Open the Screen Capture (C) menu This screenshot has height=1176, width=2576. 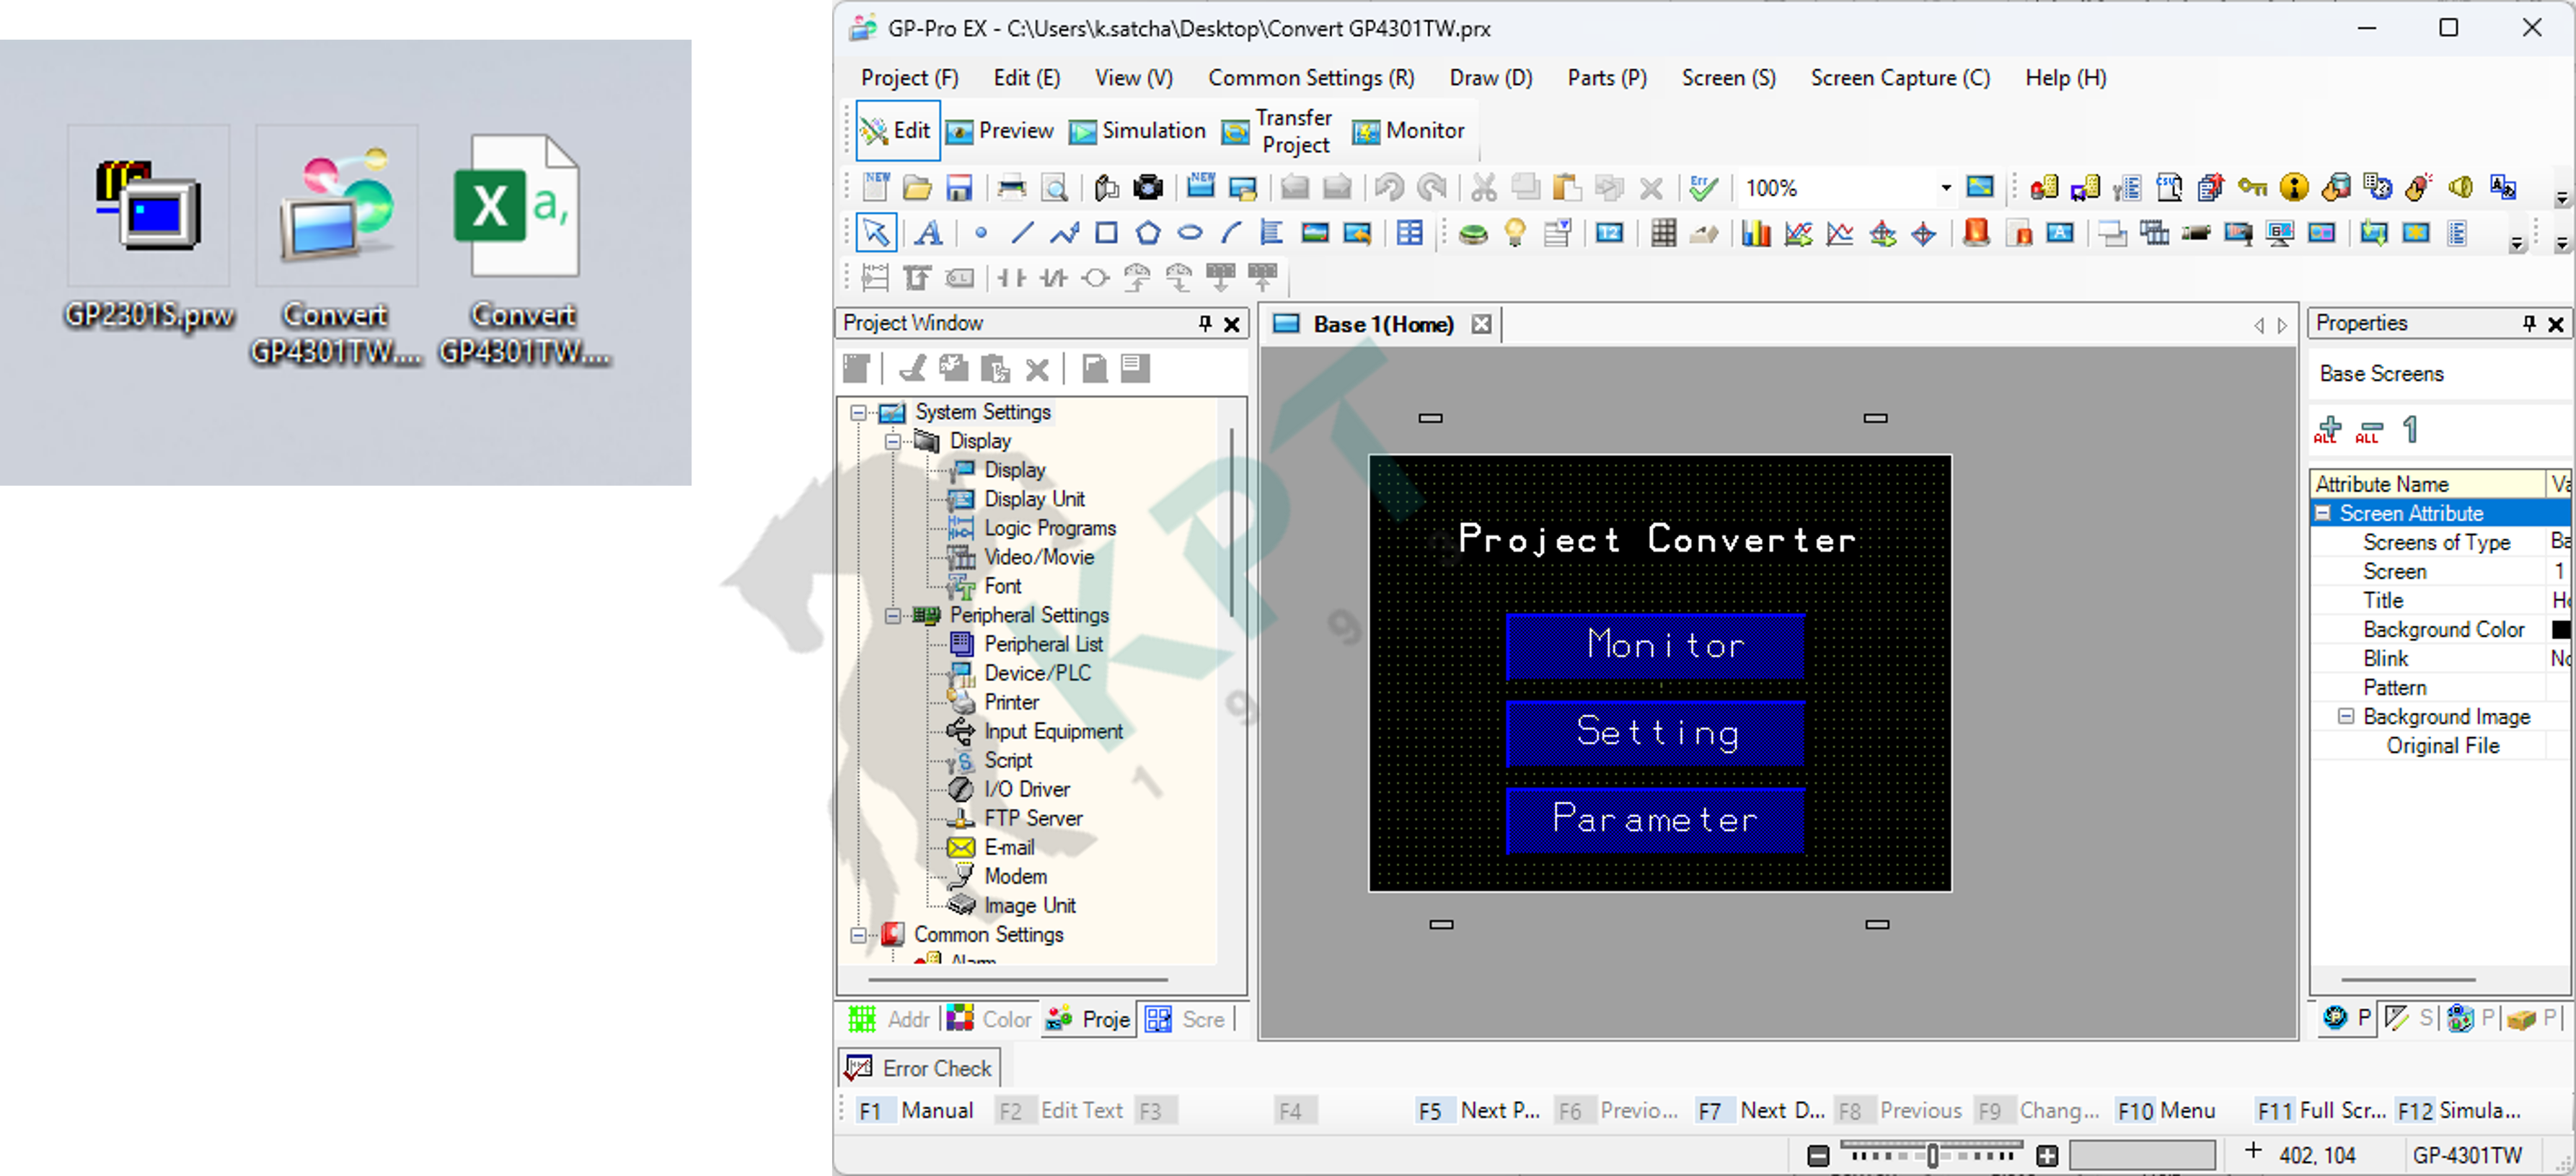1900,78
